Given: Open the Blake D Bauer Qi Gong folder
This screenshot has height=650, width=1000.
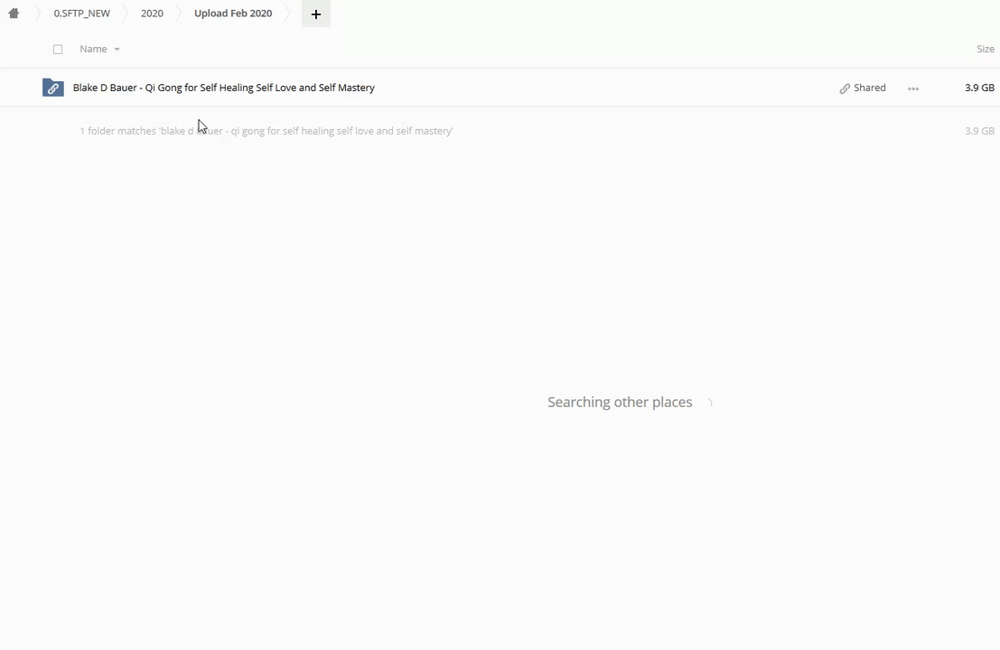Looking at the screenshot, I should [223, 88].
